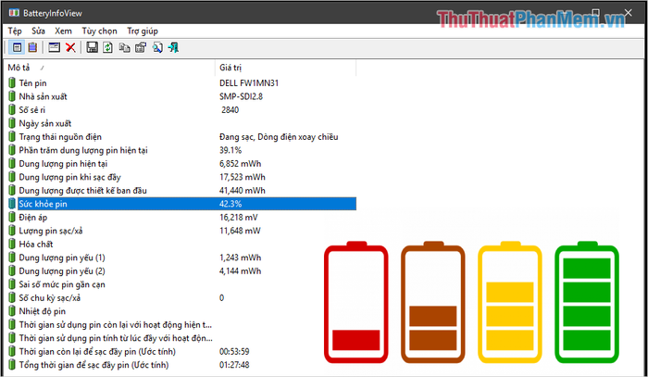Select the Dung lượng pin hiện tại row

coord(181,163)
